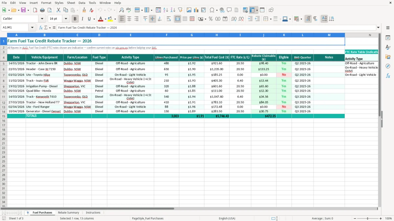Open Print Preview from toolbar
The image size is (394, 221).
click(49, 10)
